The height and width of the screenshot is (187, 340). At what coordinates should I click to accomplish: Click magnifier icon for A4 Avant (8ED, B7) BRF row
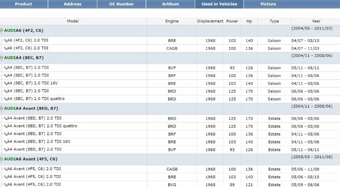pos(5,134)
